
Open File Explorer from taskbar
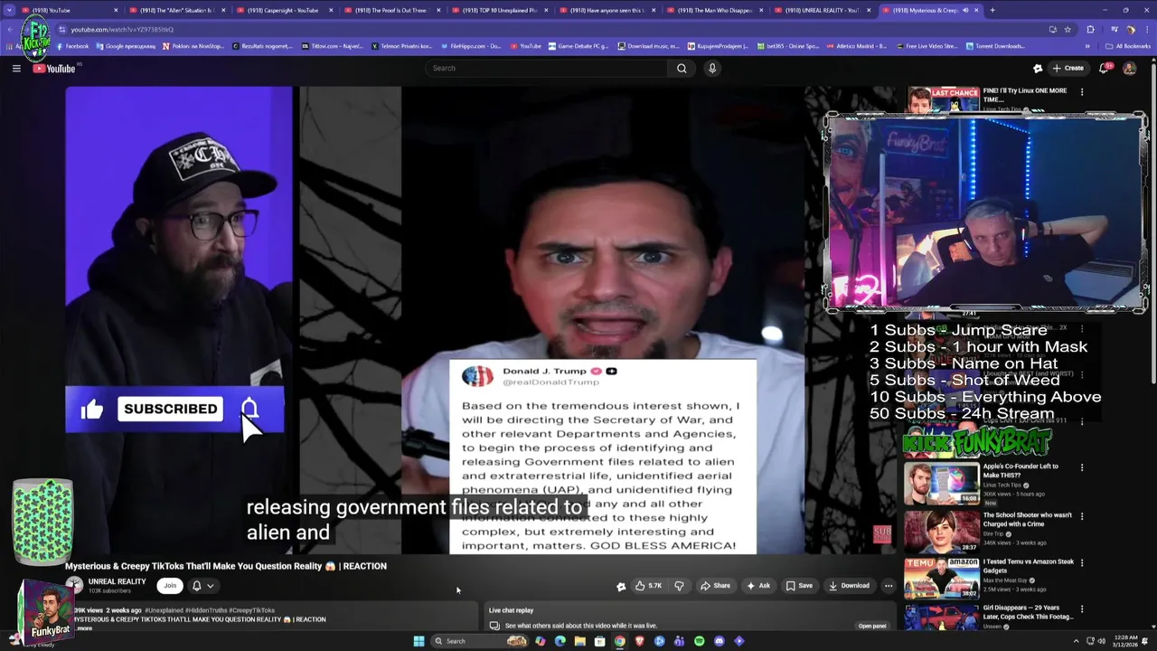coord(579,641)
